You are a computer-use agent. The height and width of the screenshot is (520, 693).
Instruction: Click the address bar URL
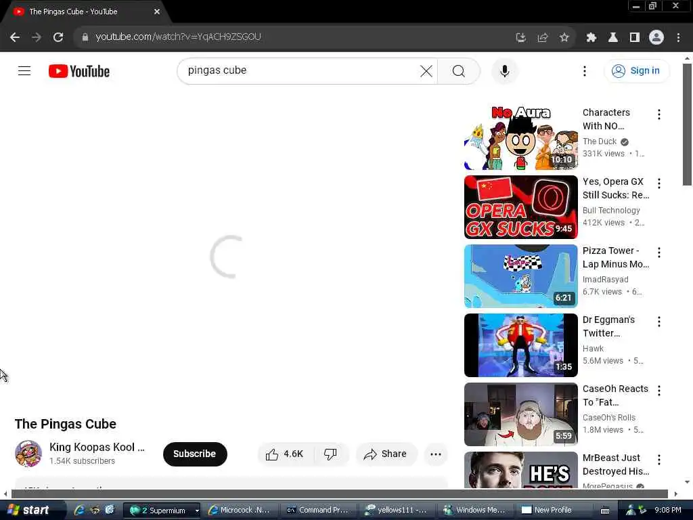(x=178, y=37)
